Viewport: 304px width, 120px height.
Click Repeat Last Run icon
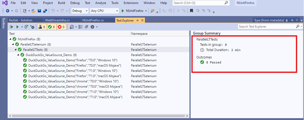pos(26,27)
